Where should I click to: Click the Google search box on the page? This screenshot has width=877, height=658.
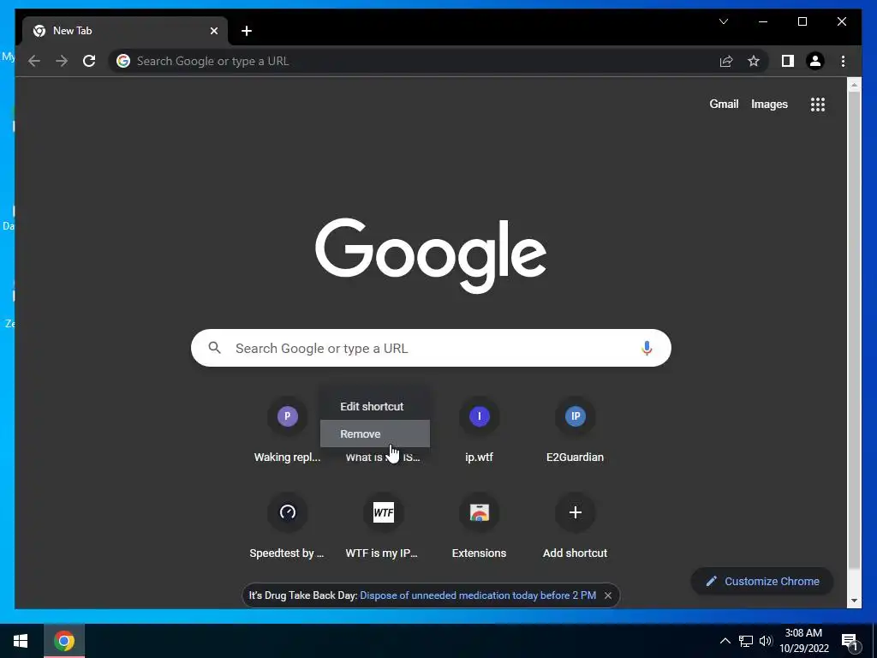pyautogui.click(x=431, y=348)
